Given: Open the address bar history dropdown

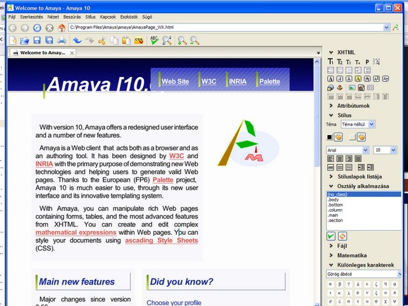Looking at the screenshot, I should tap(387, 27).
